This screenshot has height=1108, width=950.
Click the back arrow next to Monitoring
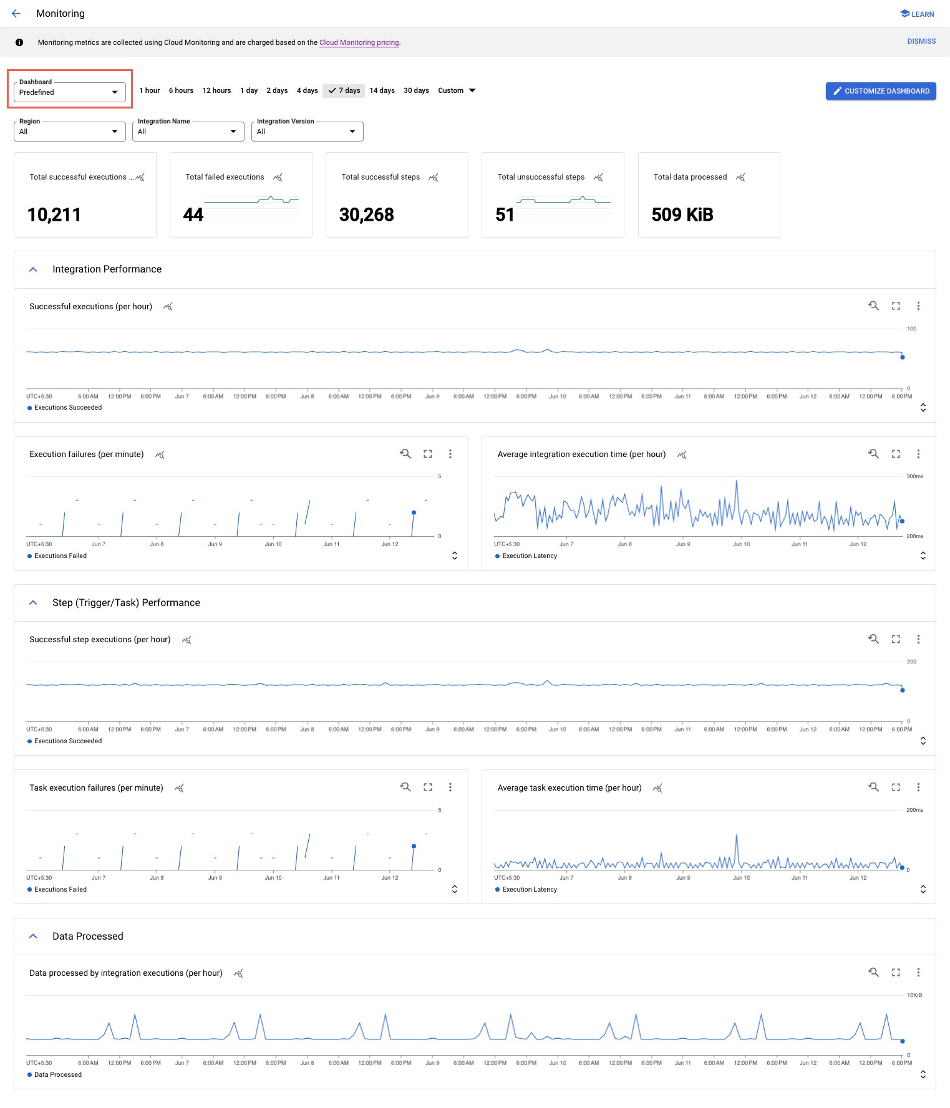coord(16,14)
